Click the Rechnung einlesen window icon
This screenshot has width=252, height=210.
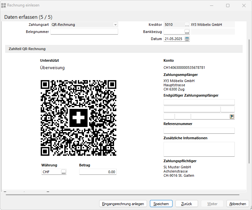[x=4, y=5]
